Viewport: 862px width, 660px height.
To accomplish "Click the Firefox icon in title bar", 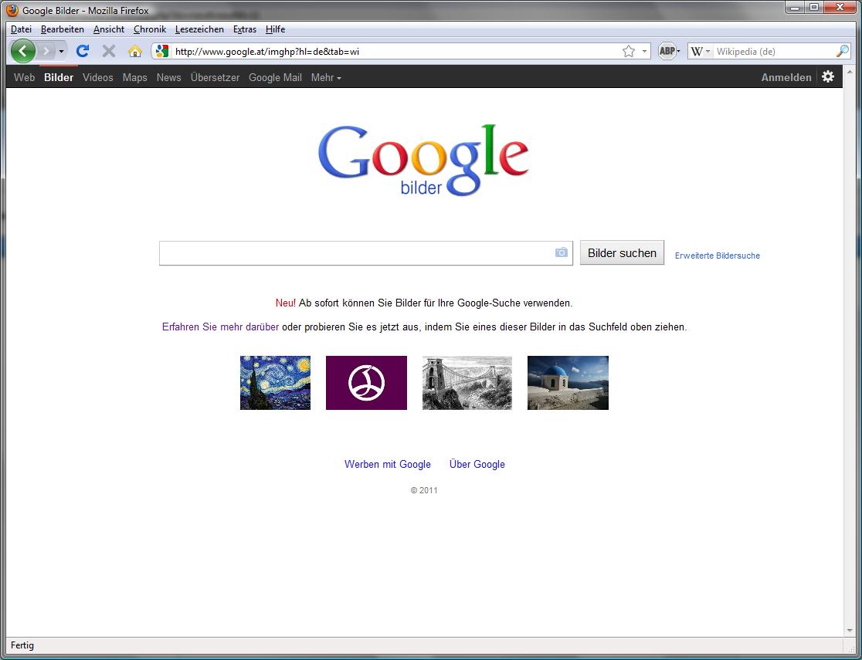I will click(x=12, y=10).
